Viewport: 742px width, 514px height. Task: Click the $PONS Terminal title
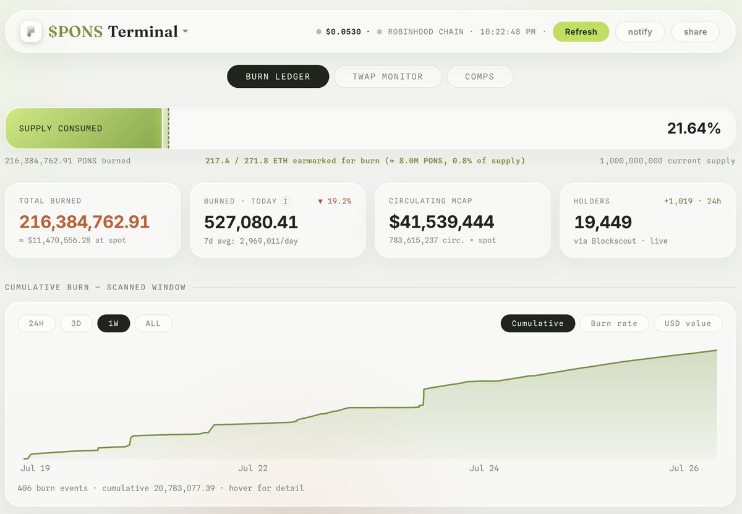[113, 32]
